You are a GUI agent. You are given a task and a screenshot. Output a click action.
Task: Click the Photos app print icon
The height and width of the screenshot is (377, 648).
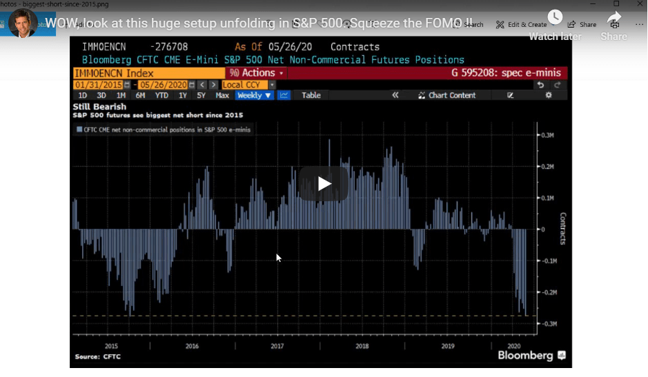[614, 26]
